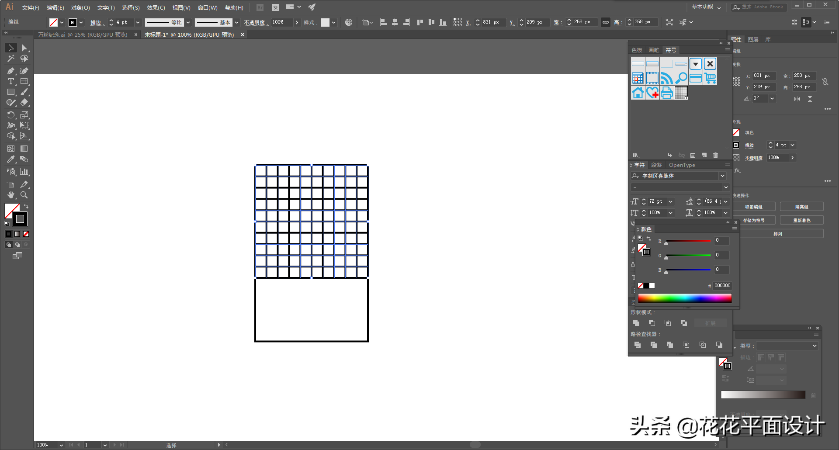The image size is (839, 450).
Task: Reset default fill and stroke
Action: (x=7, y=224)
